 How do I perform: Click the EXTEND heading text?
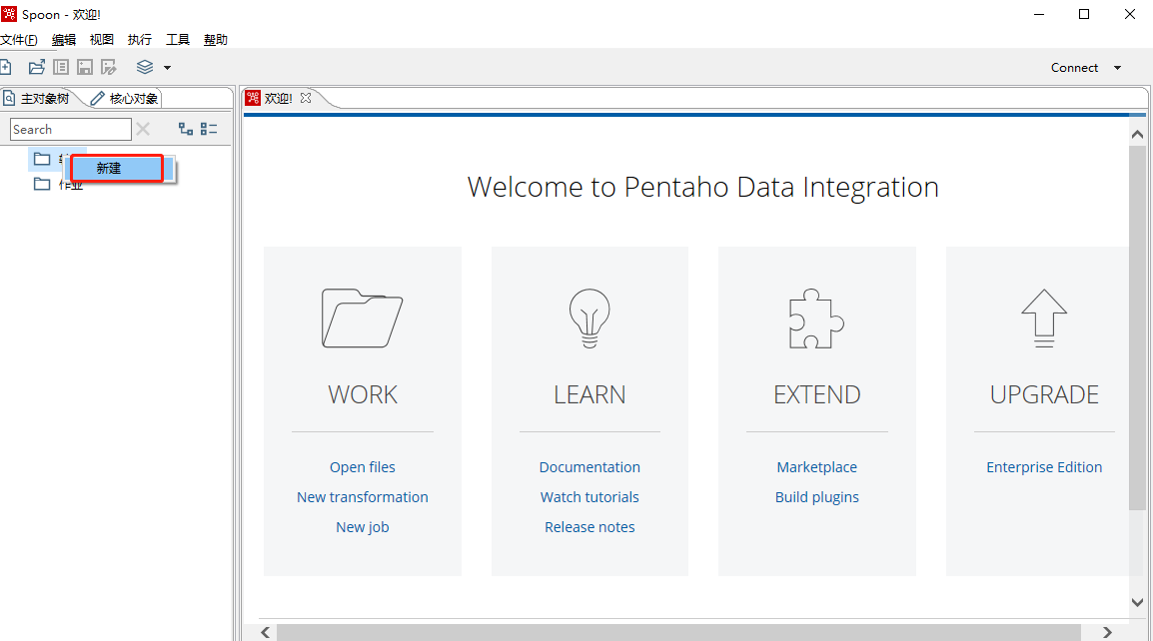coord(817,394)
